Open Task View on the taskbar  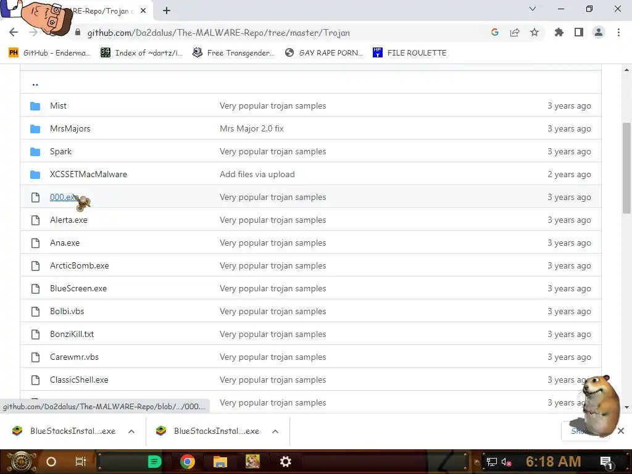pos(81,462)
